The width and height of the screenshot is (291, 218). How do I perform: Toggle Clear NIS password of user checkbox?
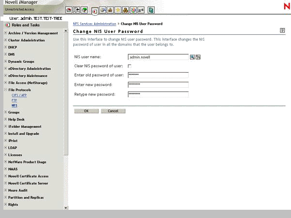coord(129,66)
